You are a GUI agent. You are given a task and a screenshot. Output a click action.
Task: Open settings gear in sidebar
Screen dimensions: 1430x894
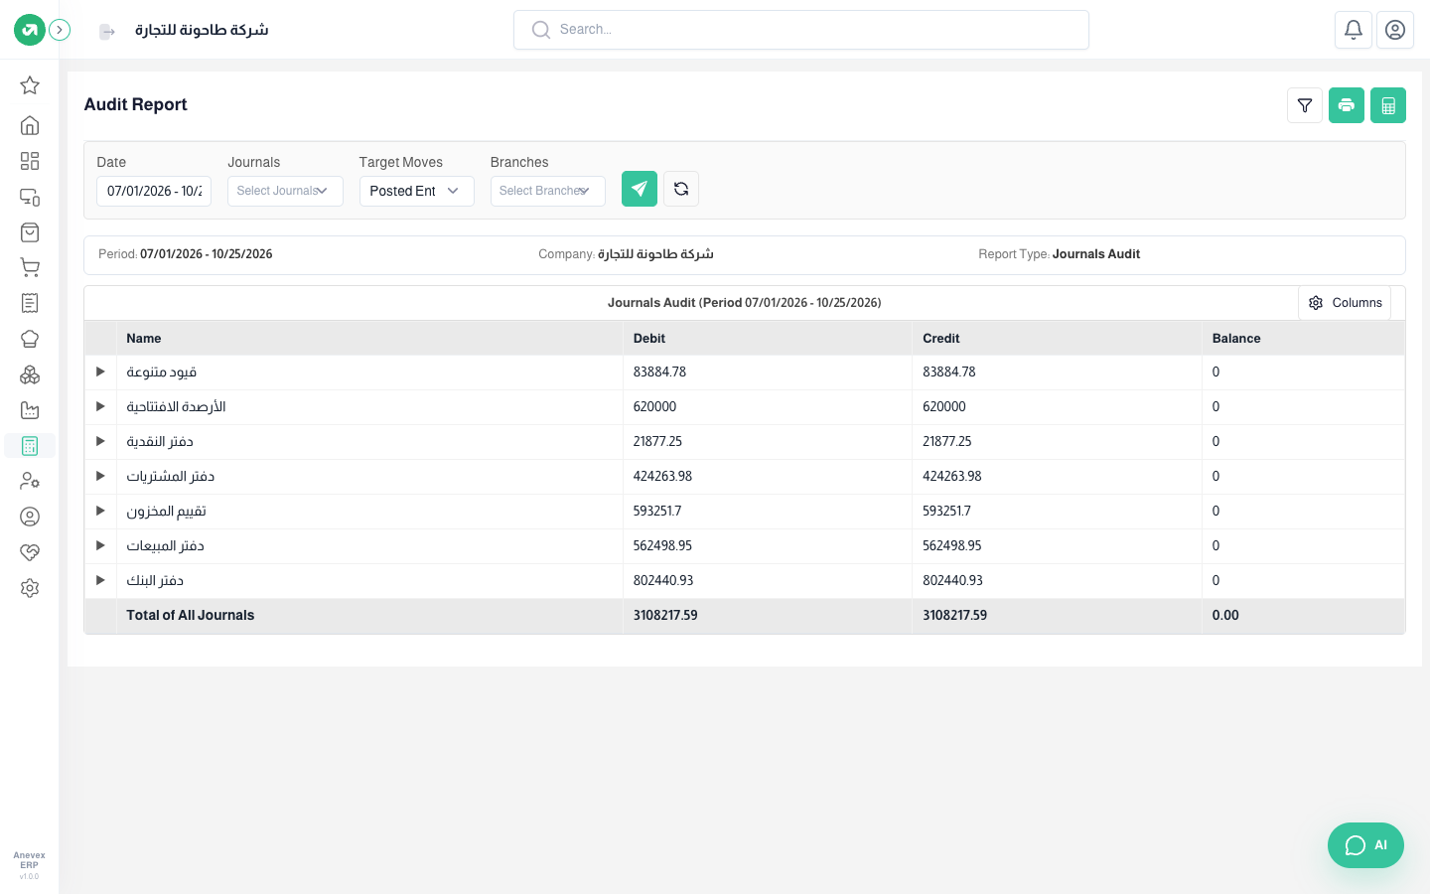pyautogui.click(x=30, y=588)
